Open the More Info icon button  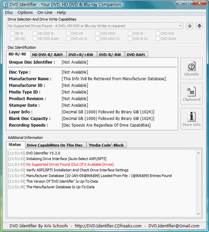tap(191, 119)
